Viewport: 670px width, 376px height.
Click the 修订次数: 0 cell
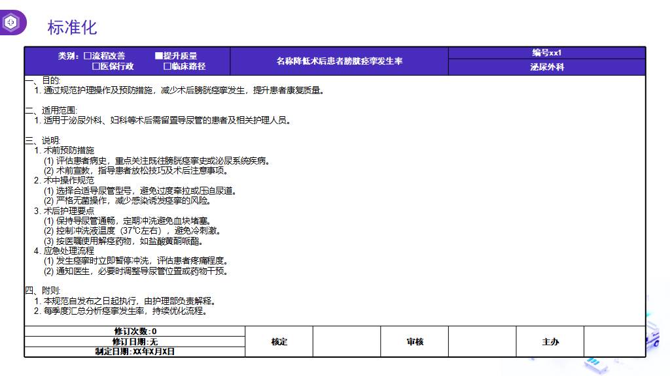[135, 332]
